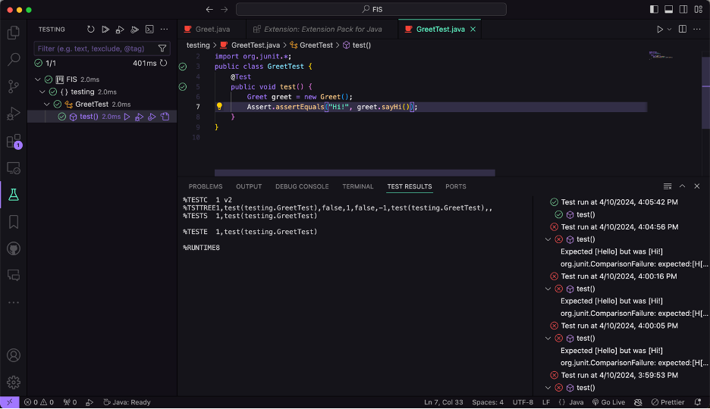Viewport: 710px width, 409px height.
Task: Open run Java dropdown arrow in editor
Action: tap(669, 30)
